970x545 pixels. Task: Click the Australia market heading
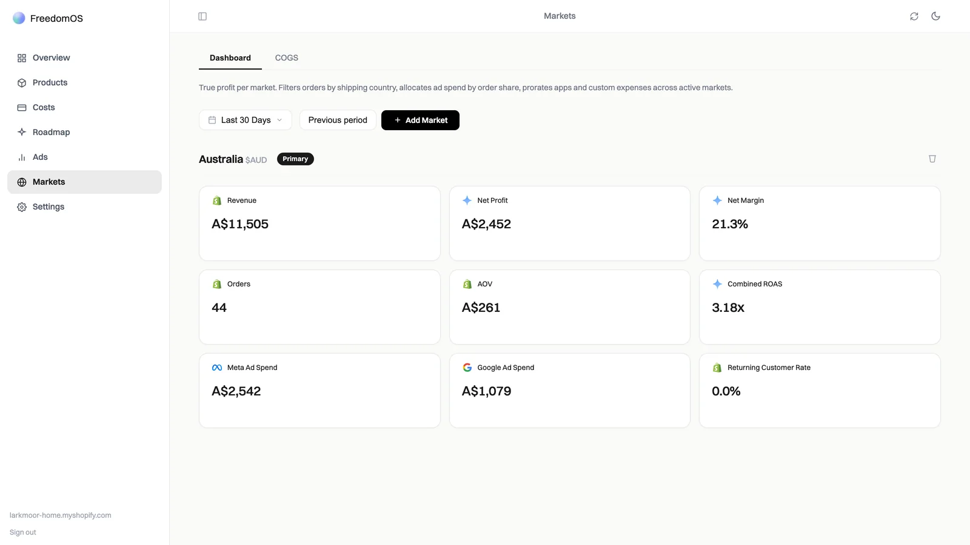[x=221, y=159]
